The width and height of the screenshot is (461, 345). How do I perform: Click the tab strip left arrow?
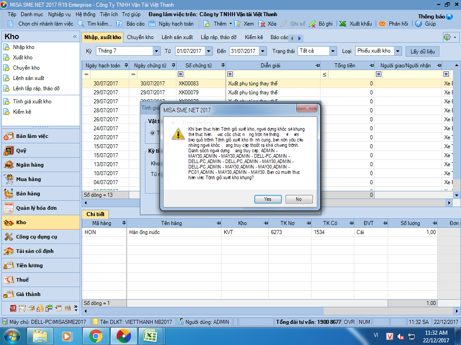coord(292,38)
